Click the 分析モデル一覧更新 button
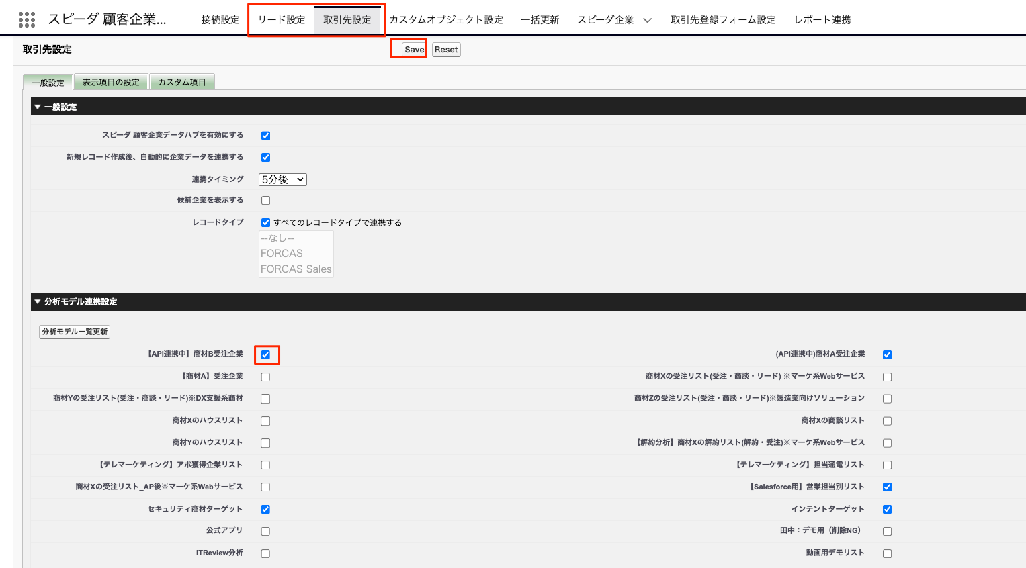Image resolution: width=1026 pixels, height=568 pixels. [75, 332]
